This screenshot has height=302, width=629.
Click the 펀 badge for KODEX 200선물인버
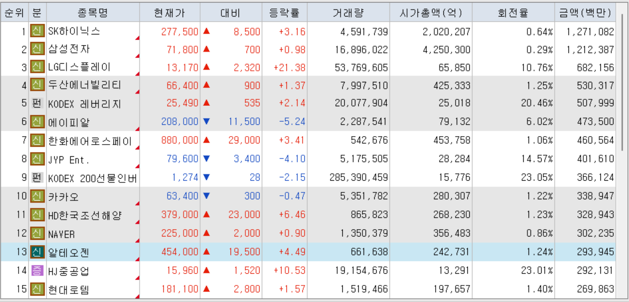pyautogui.click(x=37, y=178)
